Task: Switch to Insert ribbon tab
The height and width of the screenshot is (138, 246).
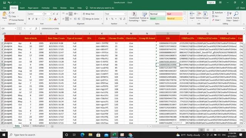Action: 22,8
